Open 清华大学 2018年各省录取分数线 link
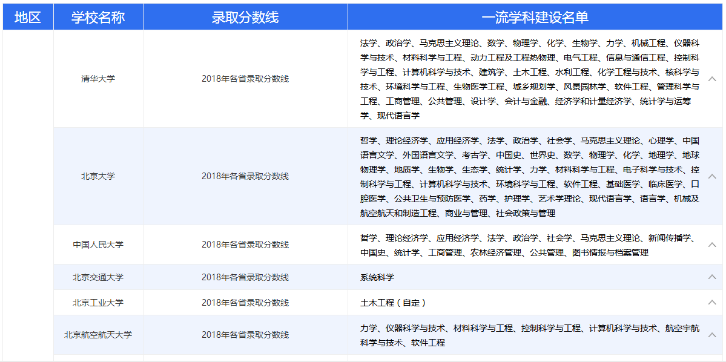Image resolution: width=726 pixels, height=362 pixels. (245, 79)
